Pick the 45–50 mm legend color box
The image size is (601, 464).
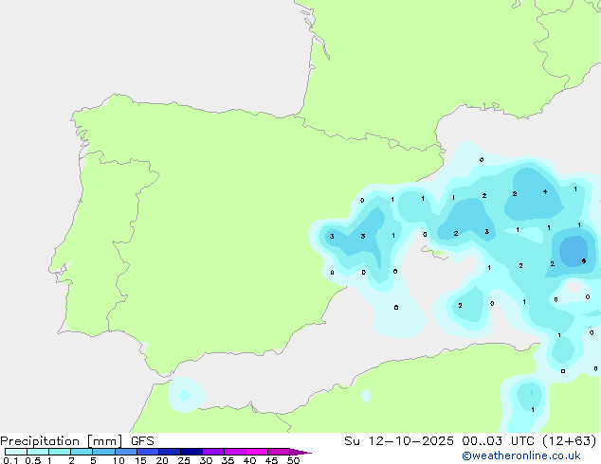pyautogui.click(x=279, y=452)
